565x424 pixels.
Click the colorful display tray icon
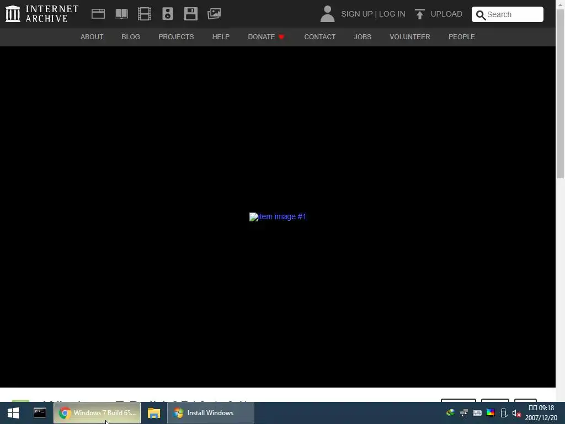(x=491, y=413)
